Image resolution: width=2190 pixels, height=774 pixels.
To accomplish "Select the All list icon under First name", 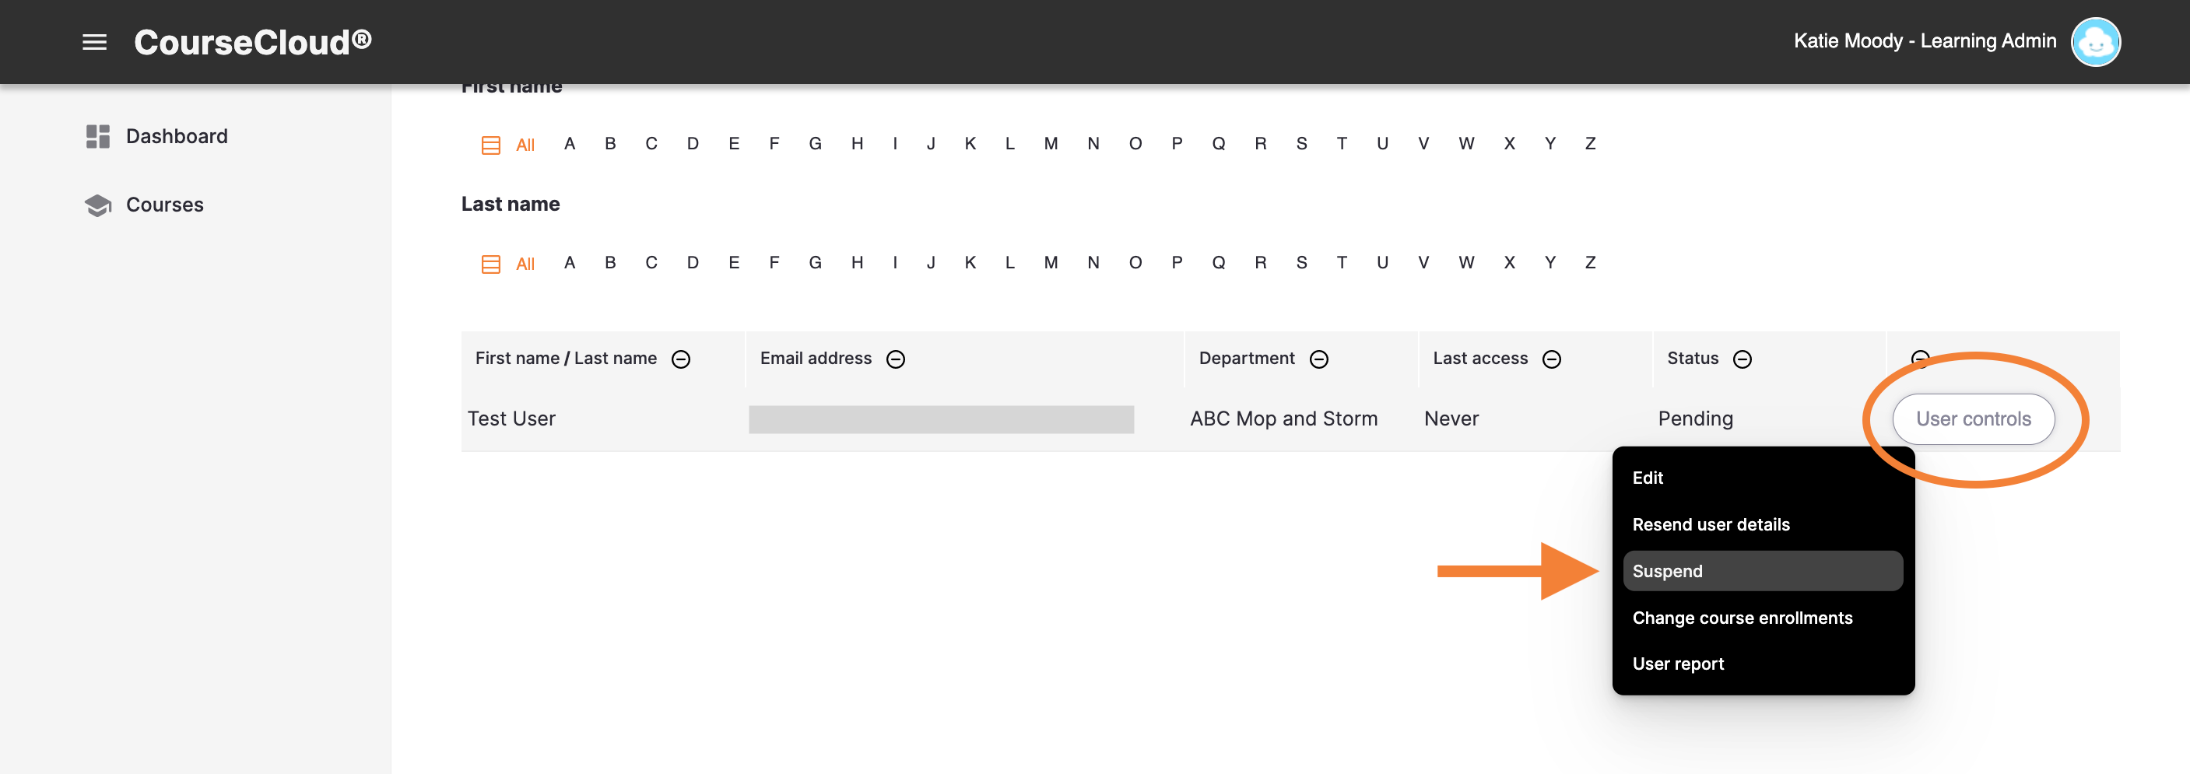I will tap(490, 145).
